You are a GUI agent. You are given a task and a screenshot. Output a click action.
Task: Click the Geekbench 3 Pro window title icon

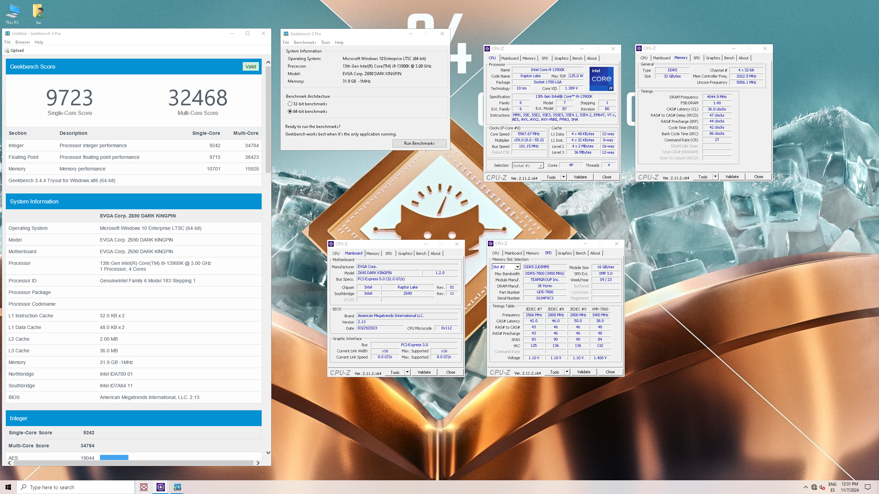(286, 34)
